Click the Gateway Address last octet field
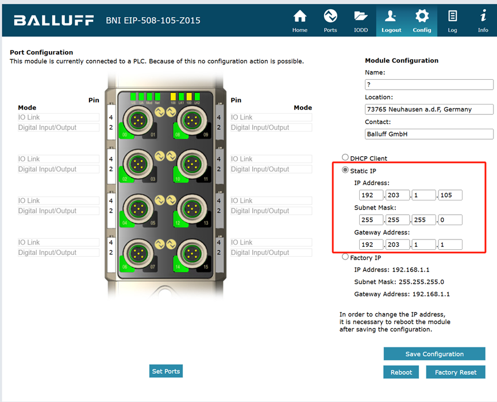The height and width of the screenshot is (402, 497). [x=450, y=245]
